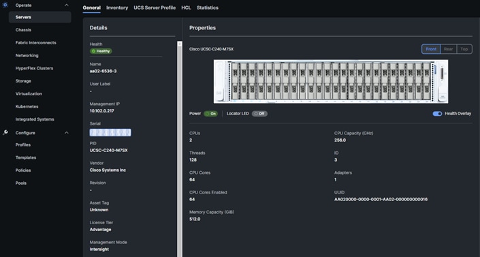Open Chassis in sidebar

click(23, 30)
